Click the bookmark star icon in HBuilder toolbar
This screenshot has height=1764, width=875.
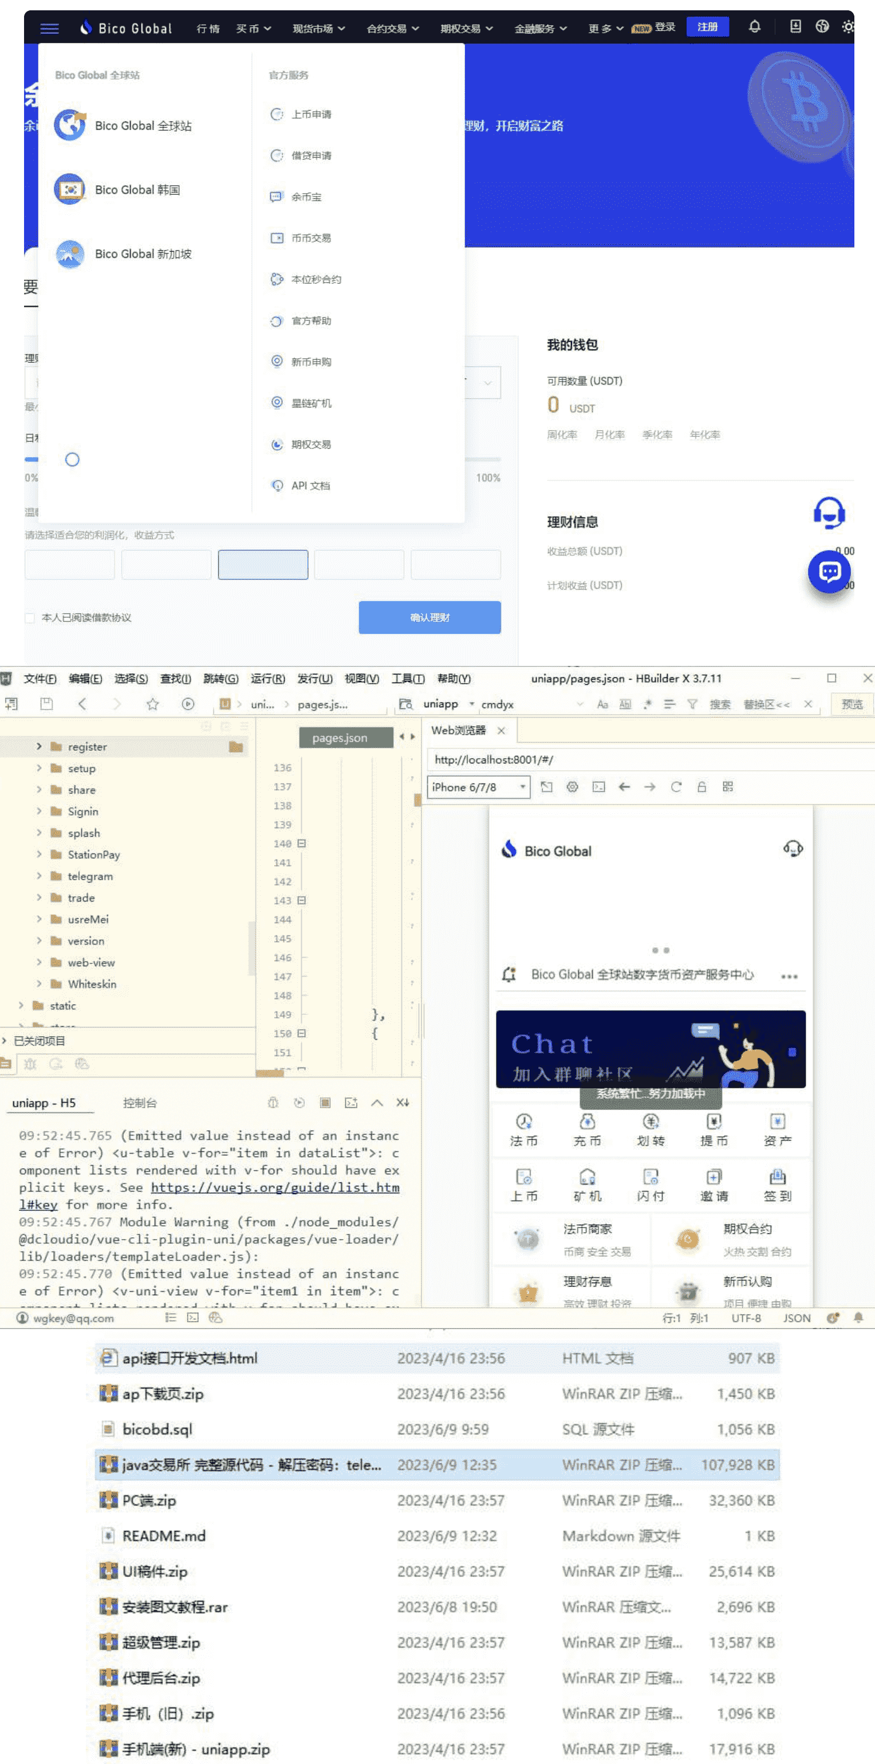152,704
